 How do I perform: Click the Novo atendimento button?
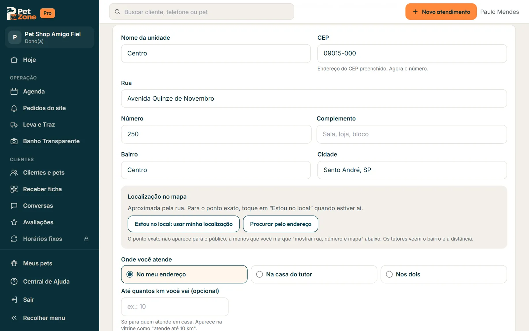pyautogui.click(x=441, y=12)
